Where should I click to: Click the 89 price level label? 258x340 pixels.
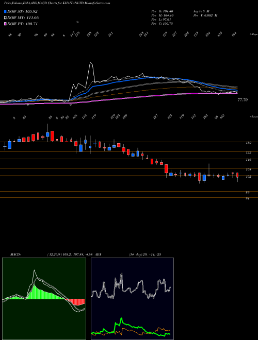(x=247, y=192)
